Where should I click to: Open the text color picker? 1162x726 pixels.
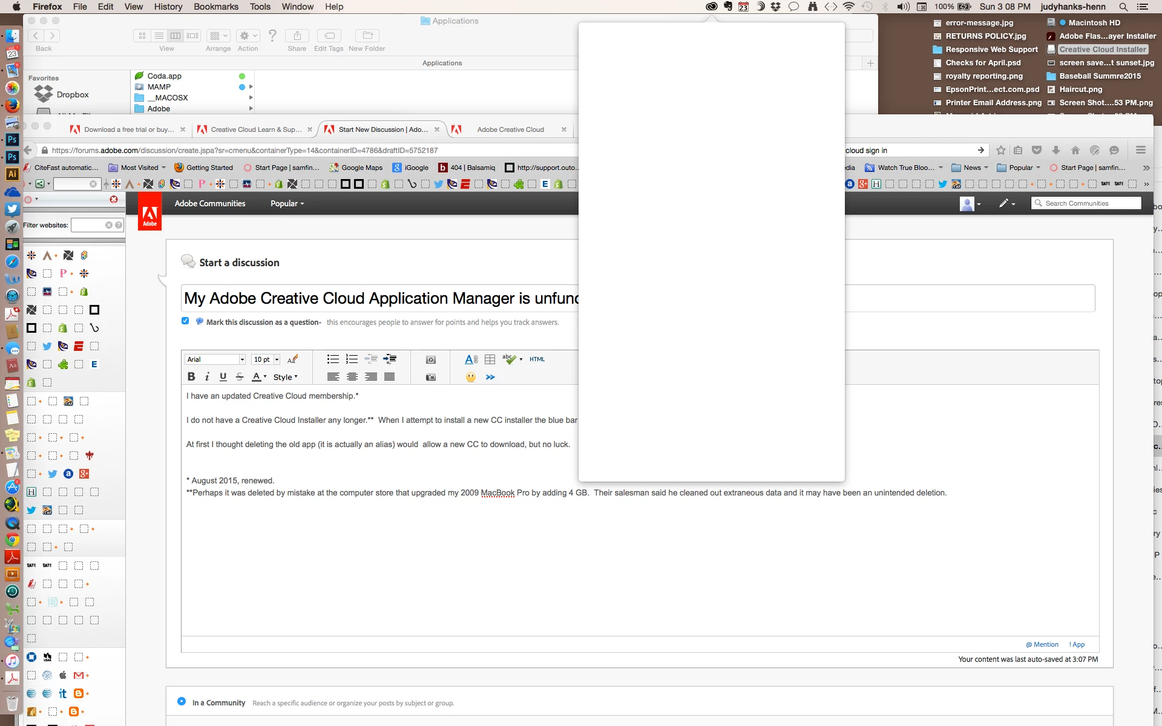click(259, 377)
